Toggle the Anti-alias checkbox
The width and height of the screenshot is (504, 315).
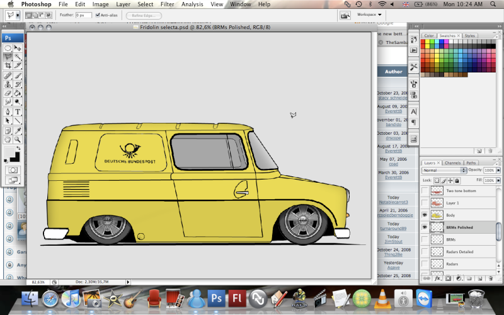coord(98,15)
